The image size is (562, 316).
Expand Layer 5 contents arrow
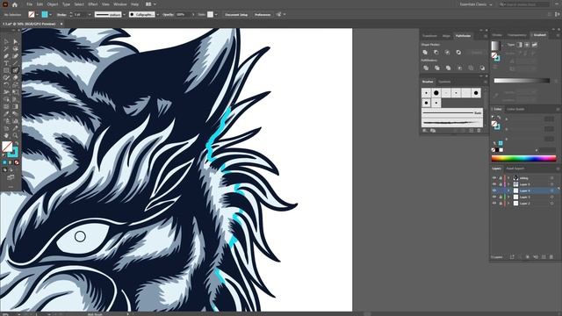point(508,184)
